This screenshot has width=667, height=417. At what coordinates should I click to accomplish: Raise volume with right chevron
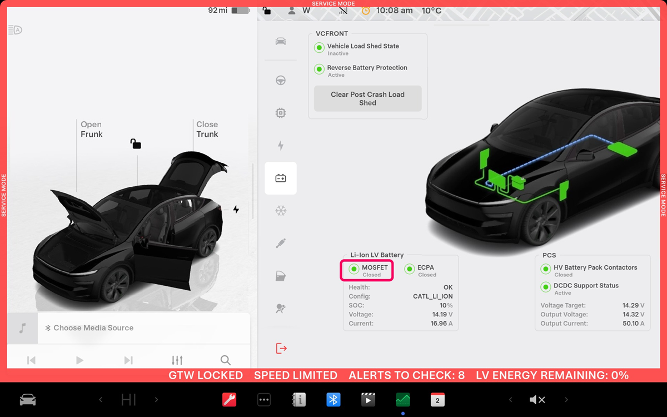pyautogui.click(x=566, y=400)
